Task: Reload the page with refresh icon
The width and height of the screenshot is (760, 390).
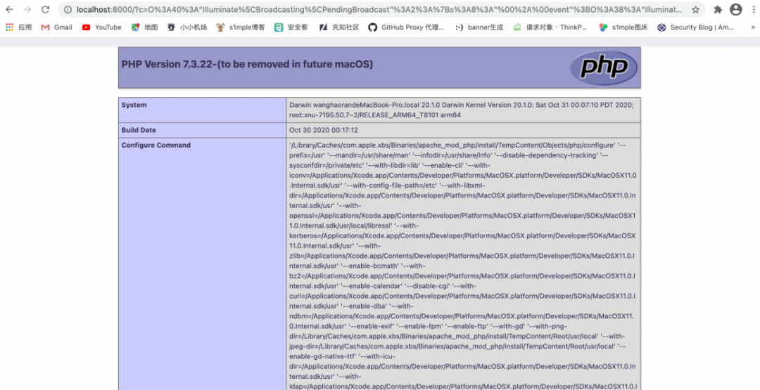Action: tap(45, 9)
